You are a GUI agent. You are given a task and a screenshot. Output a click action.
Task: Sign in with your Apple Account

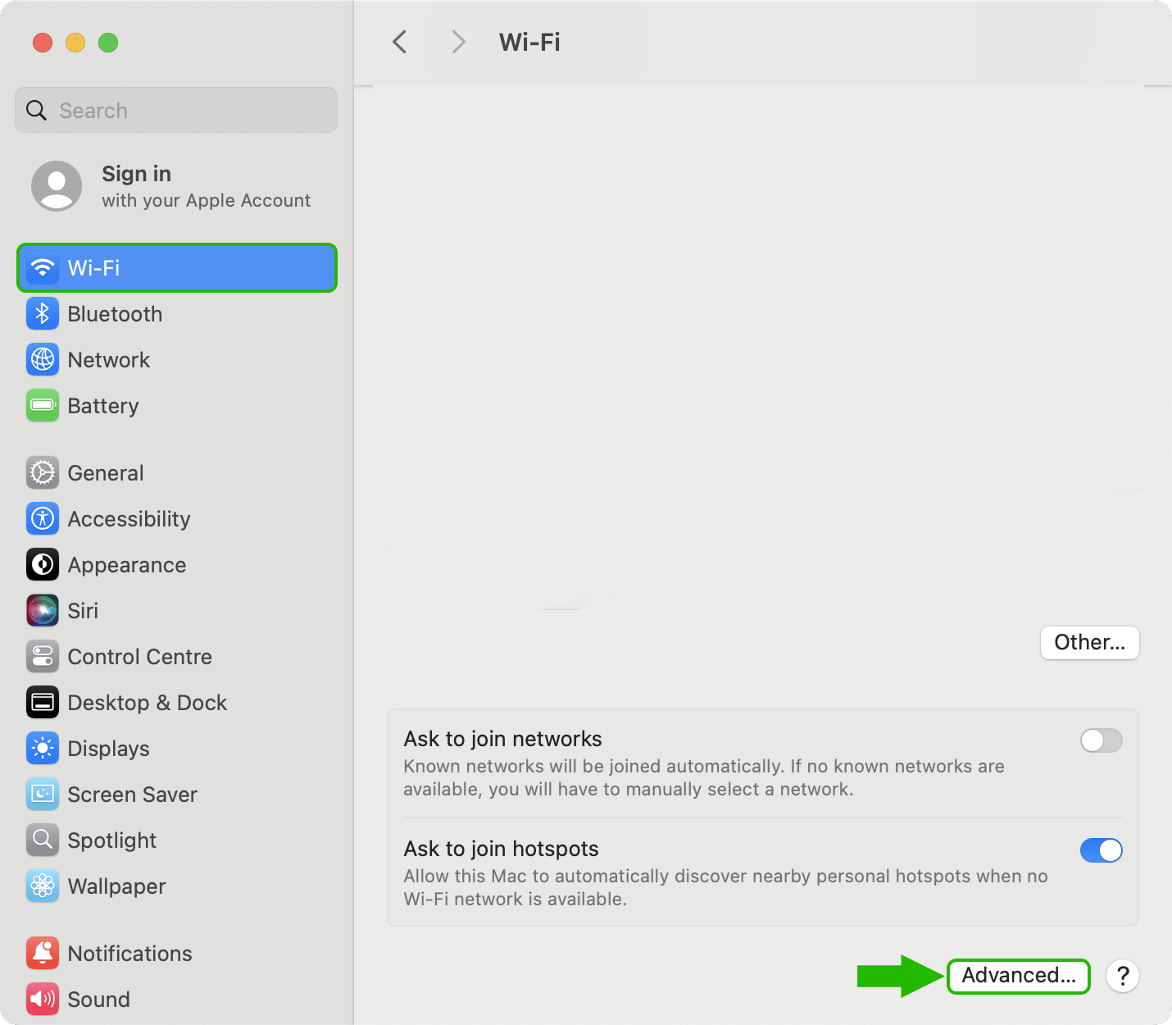pyautogui.click(x=172, y=186)
